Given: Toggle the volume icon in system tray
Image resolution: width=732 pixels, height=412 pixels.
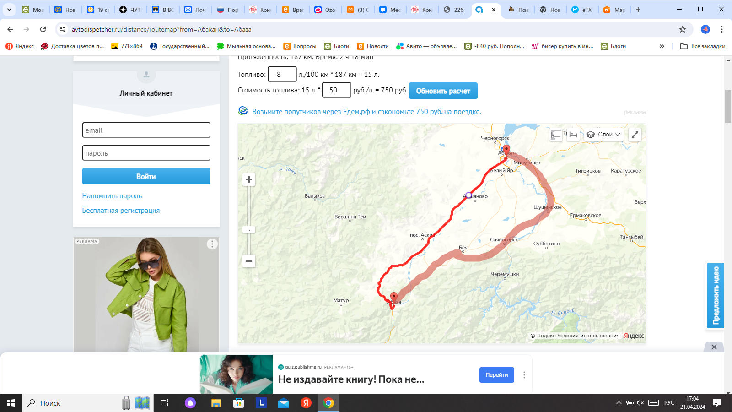Looking at the screenshot, I should [640, 403].
